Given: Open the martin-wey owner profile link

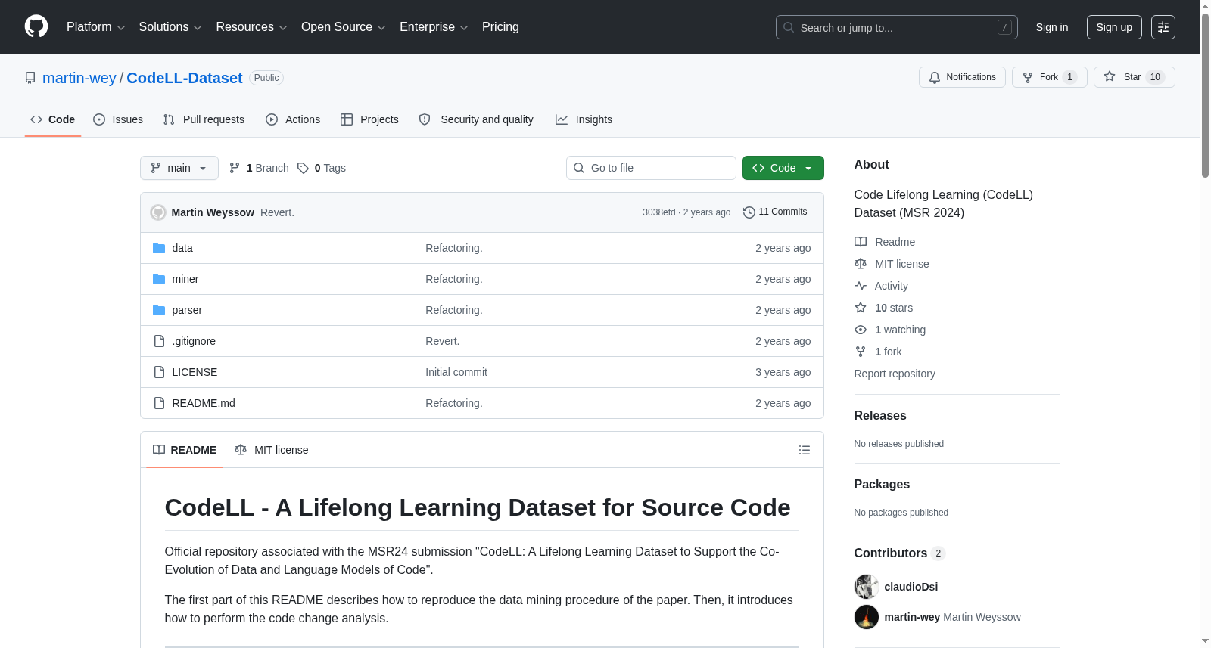Looking at the screenshot, I should 79,78.
